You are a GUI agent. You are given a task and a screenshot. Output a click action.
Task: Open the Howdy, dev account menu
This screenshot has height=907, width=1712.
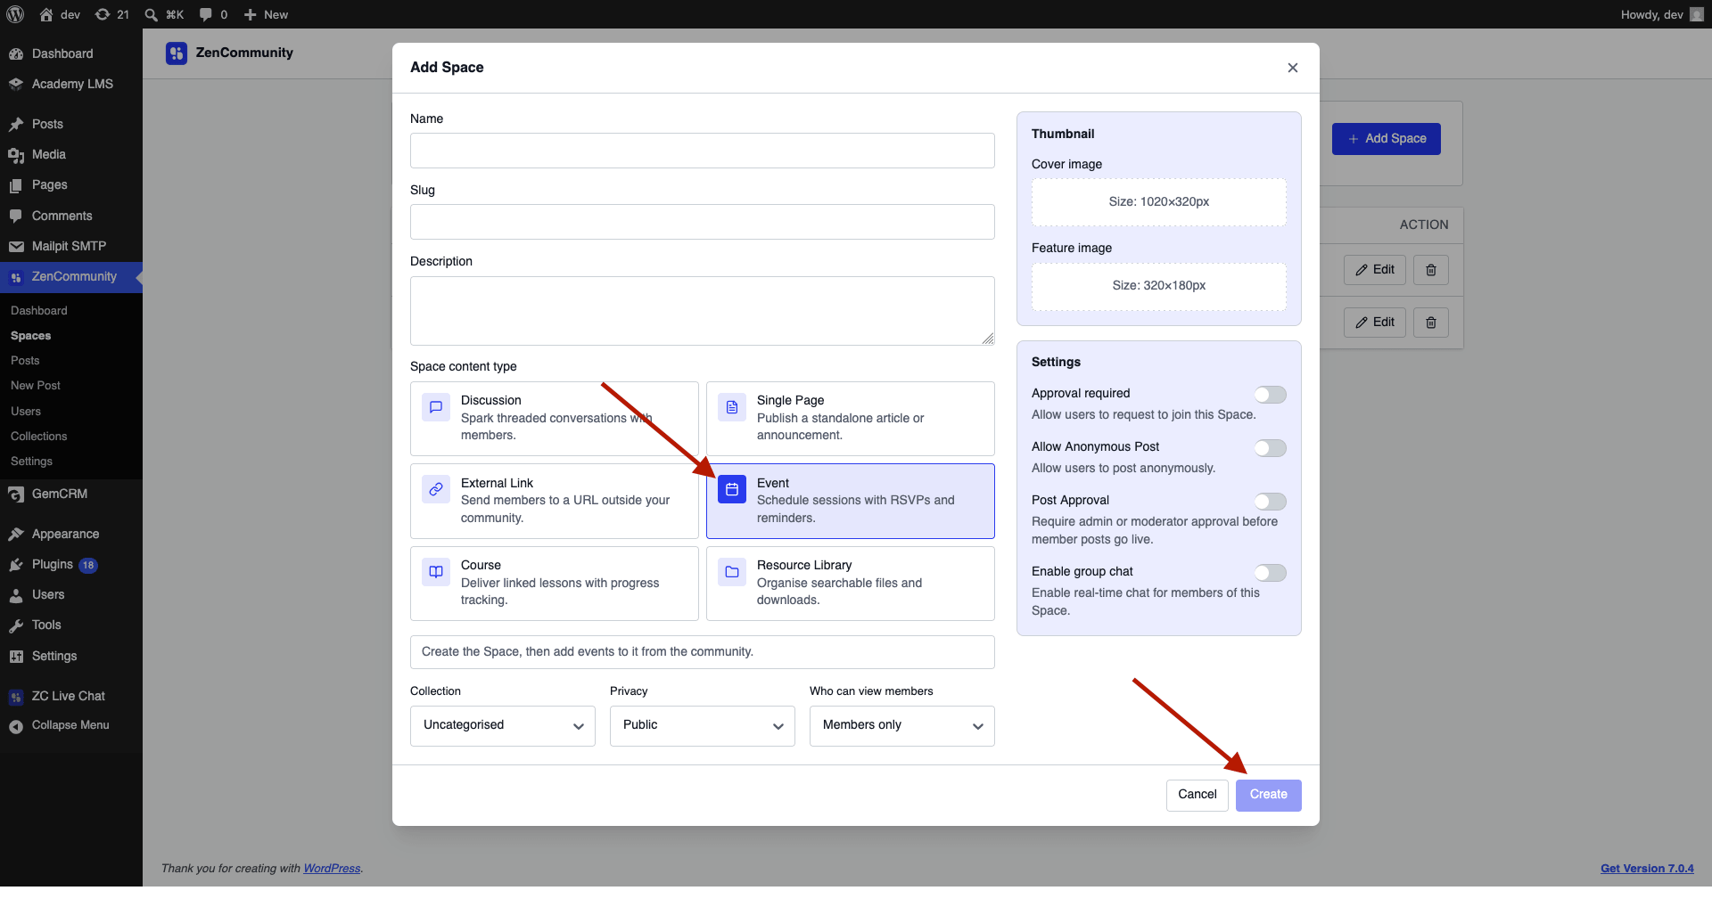[x=1662, y=14]
